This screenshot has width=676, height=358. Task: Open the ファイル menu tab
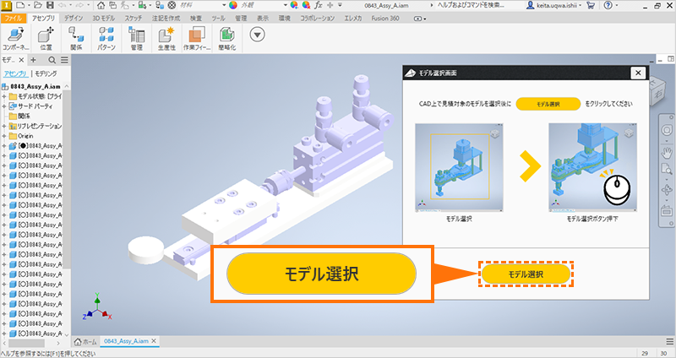coord(14,17)
